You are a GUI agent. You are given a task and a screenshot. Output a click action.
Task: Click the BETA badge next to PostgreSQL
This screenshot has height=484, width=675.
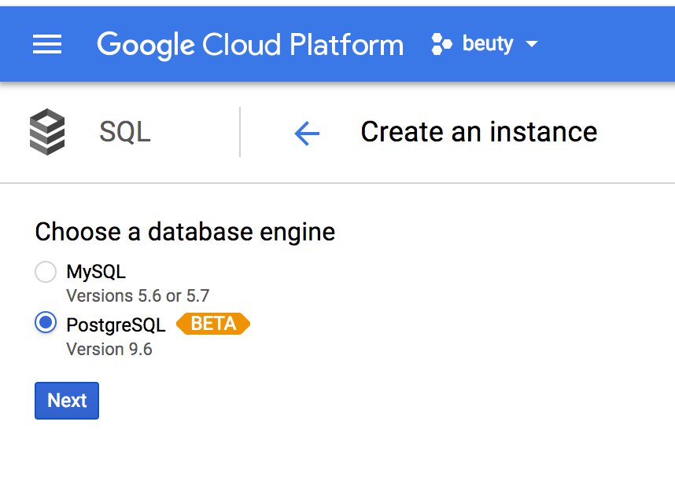click(x=212, y=324)
